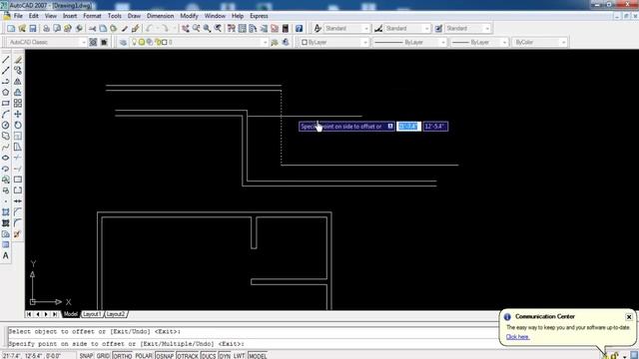Click the Plot printer icon

click(47, 29)
